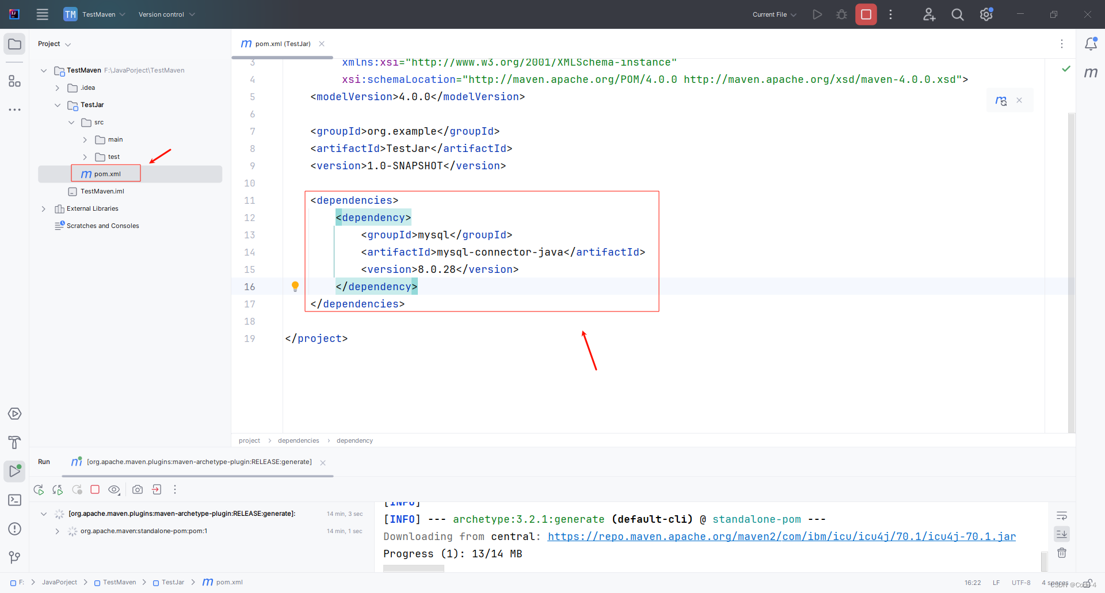The height and width of the screenshot is (593, 1105).
Task: Open Current File run configuration dropdown
Action: pyautogui.click(x=774, y=14)
